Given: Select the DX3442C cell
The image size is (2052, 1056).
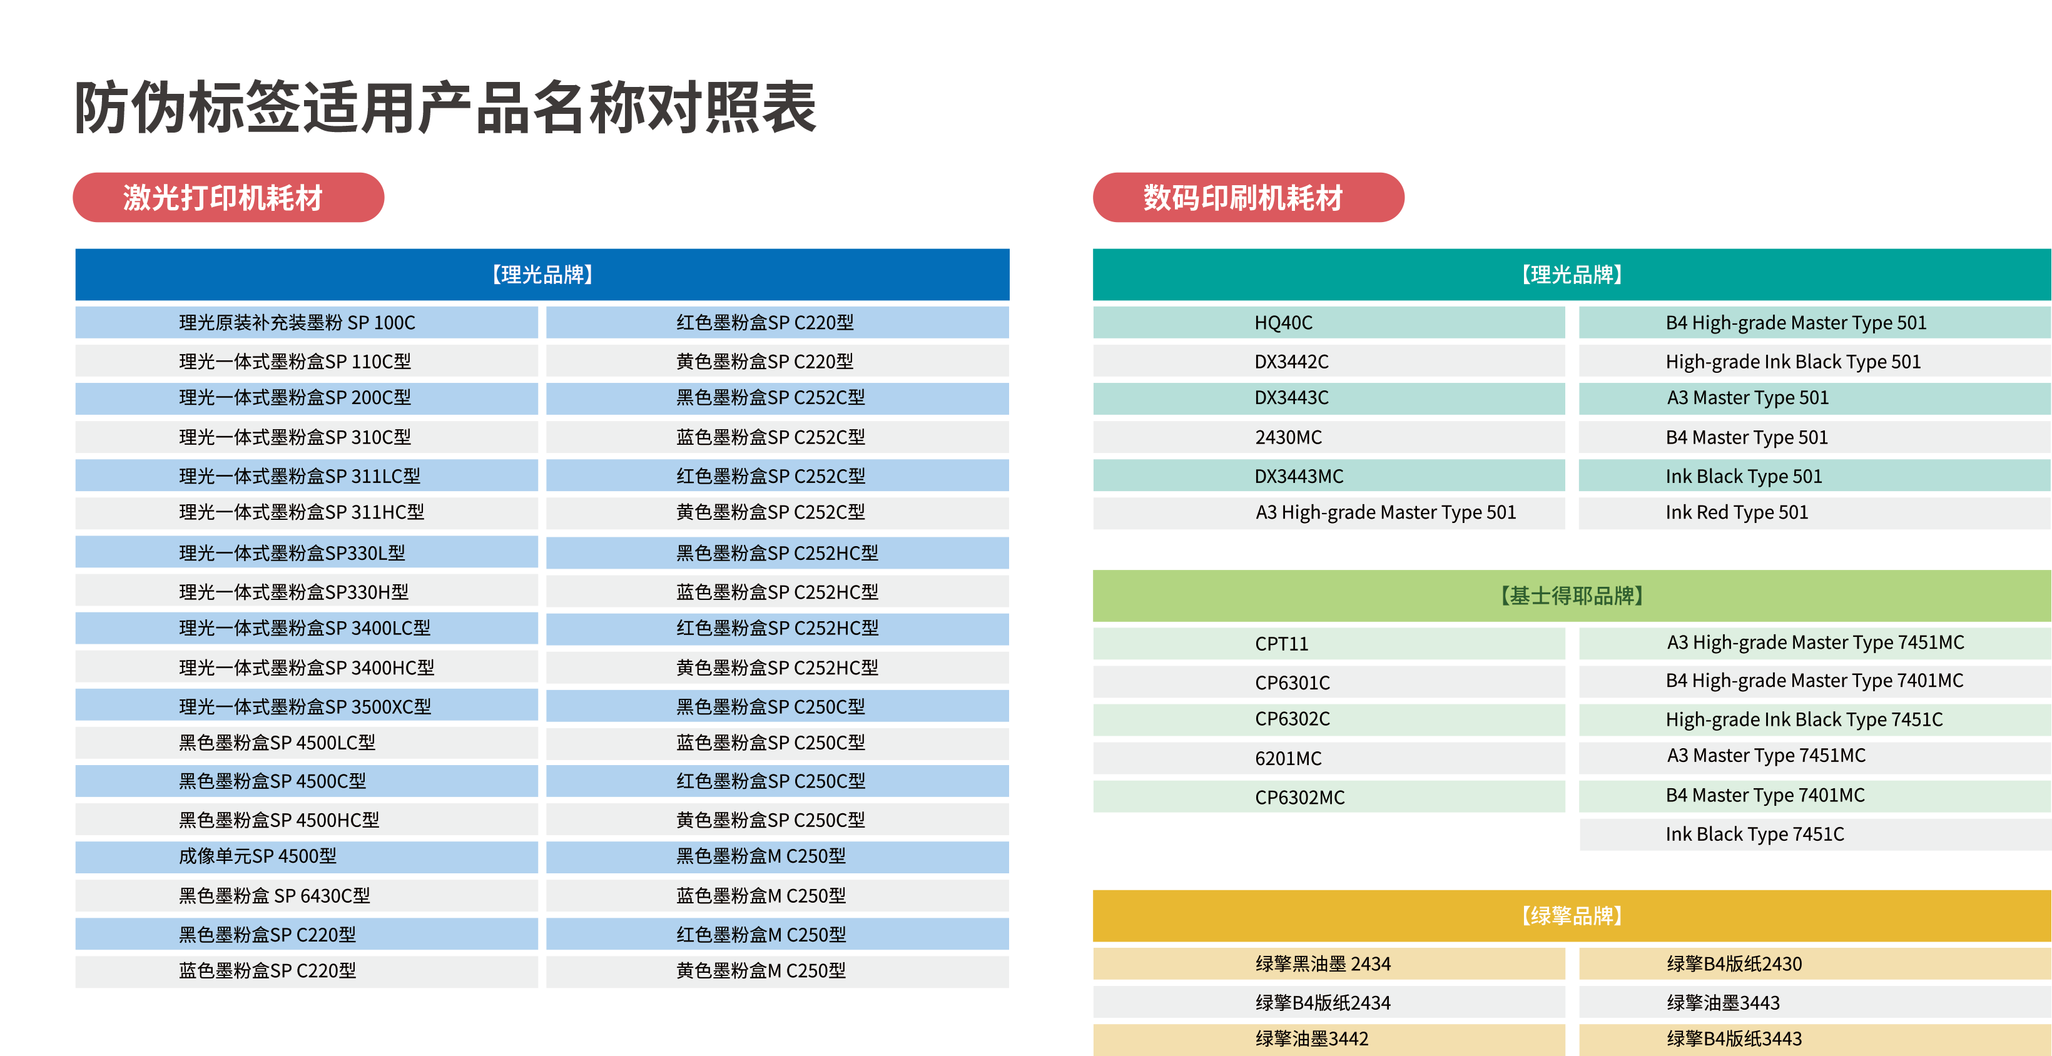Looking at the screenshot, I should (1329, 362).
